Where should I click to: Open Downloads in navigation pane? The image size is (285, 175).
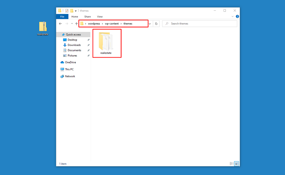click(x=74, y=45)
